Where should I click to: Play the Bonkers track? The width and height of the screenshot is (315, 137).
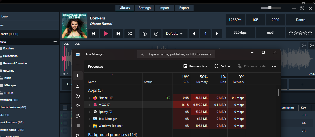[106, 34]
